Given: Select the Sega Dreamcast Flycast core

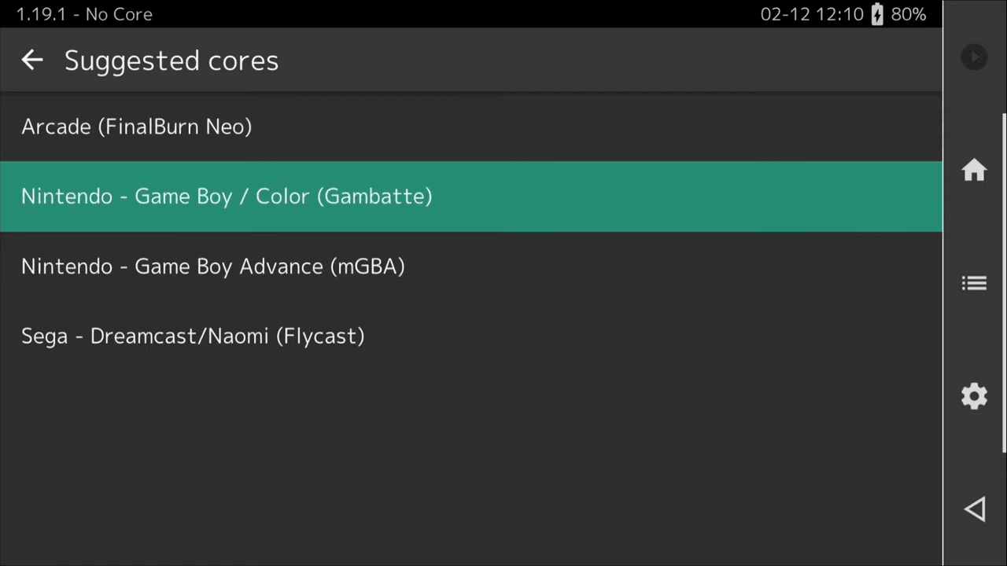Looking at the screenshot, I should pyautogui.click(x=193, y=336).
